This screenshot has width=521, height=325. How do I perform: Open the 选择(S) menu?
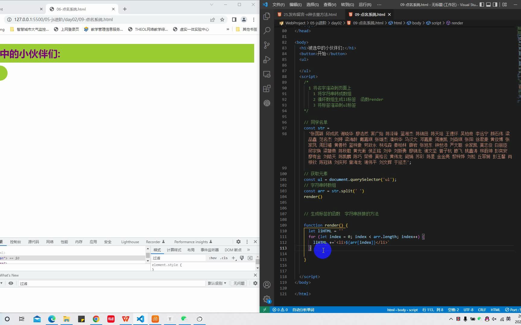click(x=312, y=5)
